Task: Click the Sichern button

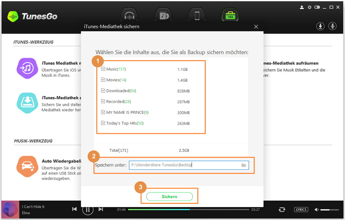Action: point(169,197)
